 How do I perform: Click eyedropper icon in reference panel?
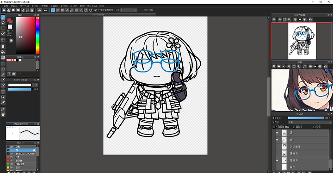[304, 67]
